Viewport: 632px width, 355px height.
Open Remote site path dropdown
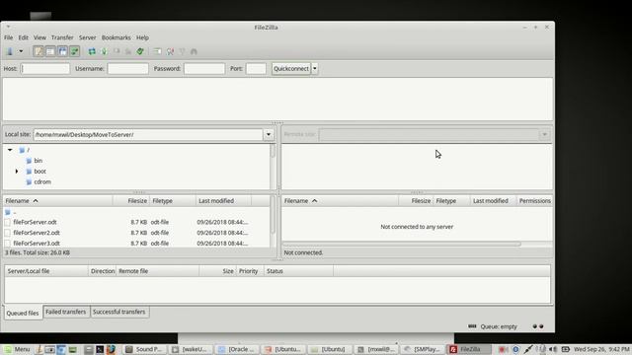click(544, 134)
